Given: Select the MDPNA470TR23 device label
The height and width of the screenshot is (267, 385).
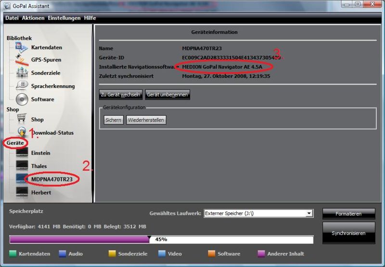Looking at the screenshot, I should (x=52, y=179).
